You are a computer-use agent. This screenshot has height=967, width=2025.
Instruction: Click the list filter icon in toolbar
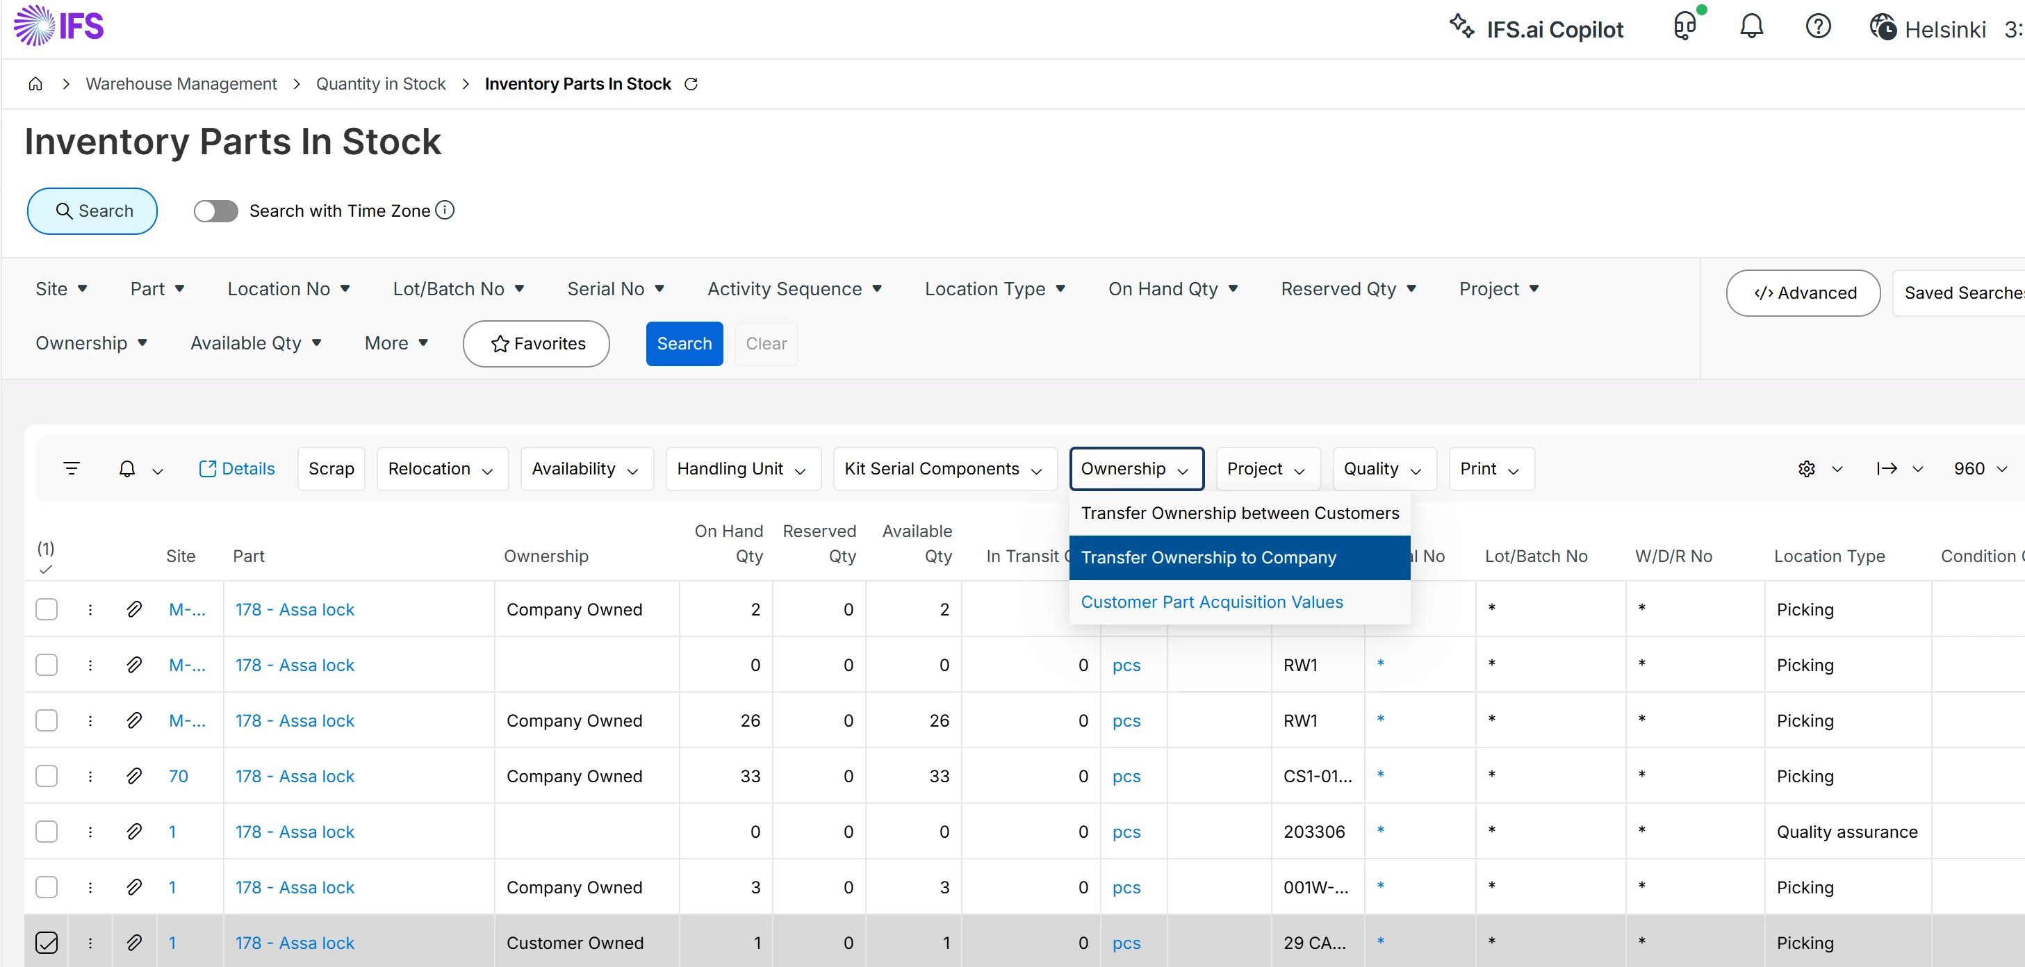72,469
